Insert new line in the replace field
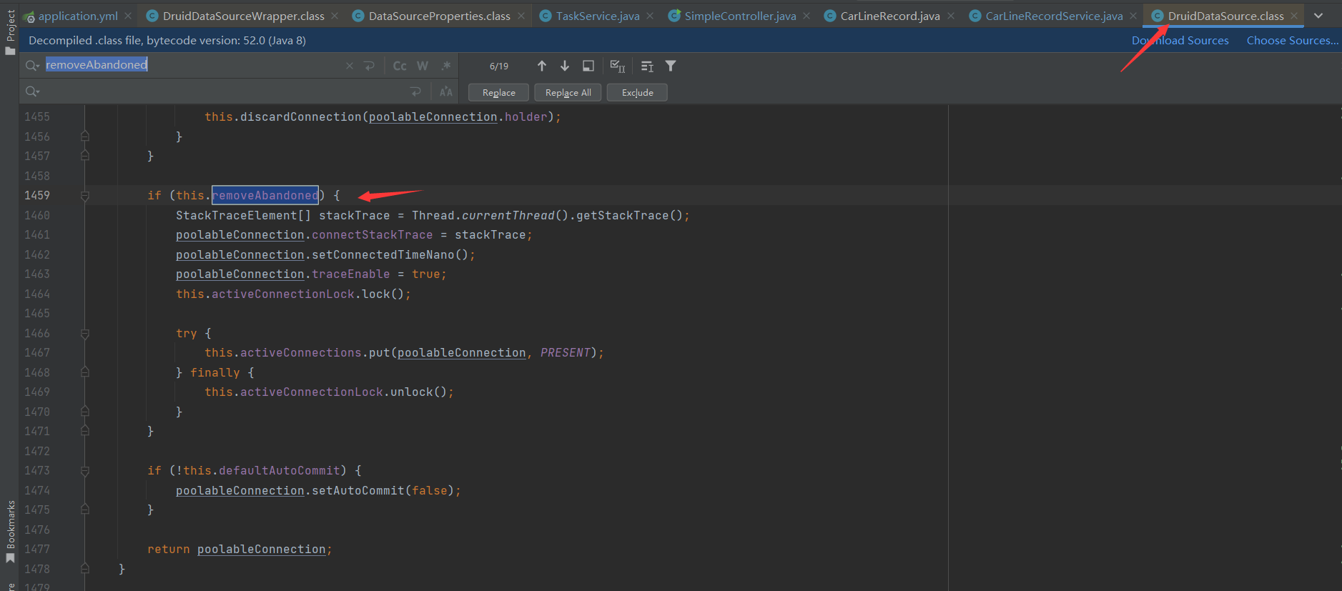This screenshot has height=591, width=1342. click(415, 91)
